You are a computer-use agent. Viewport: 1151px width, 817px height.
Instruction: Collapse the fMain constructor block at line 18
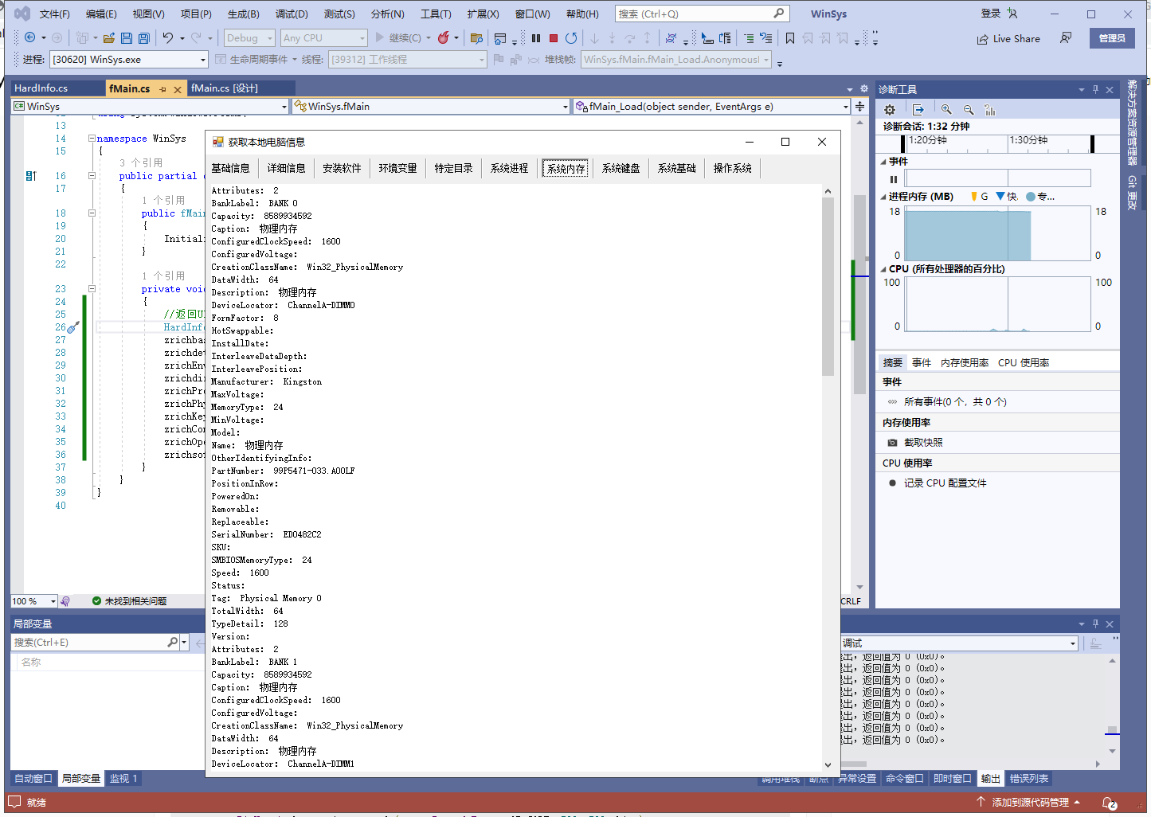pyautogui.click(x=92, y=213)
